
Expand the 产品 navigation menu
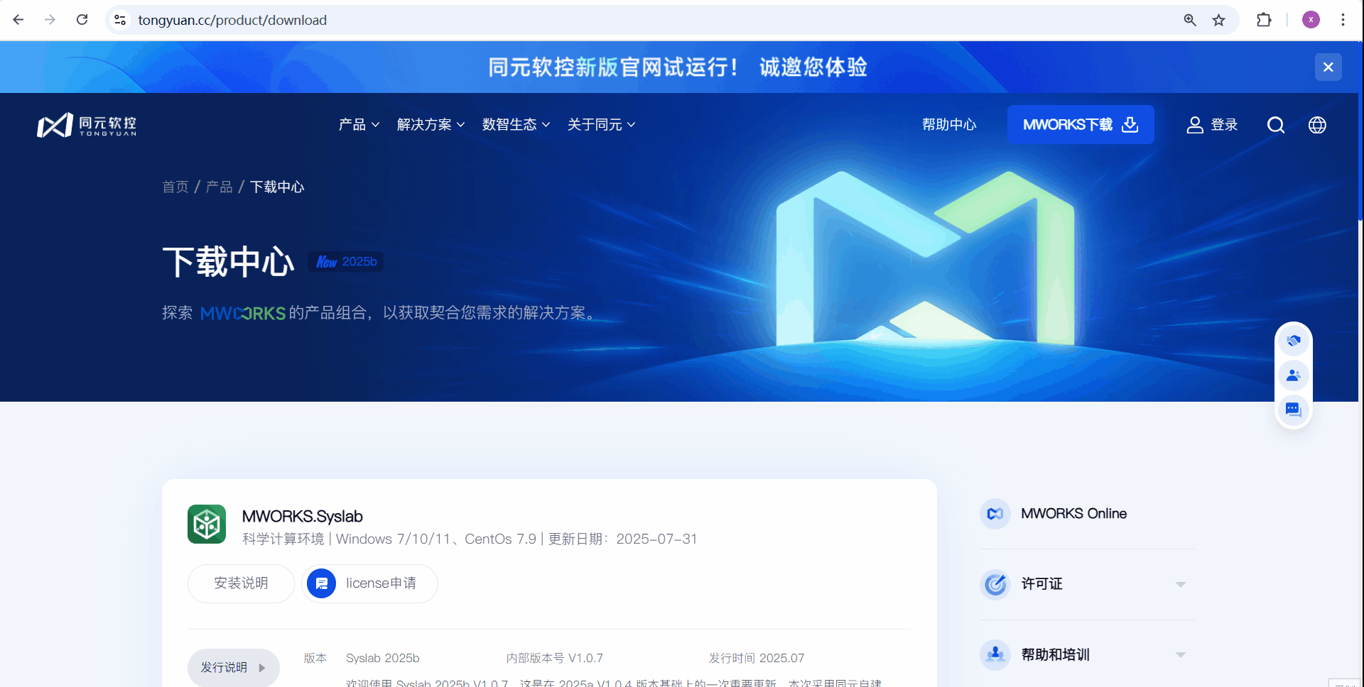click(359, 125)
